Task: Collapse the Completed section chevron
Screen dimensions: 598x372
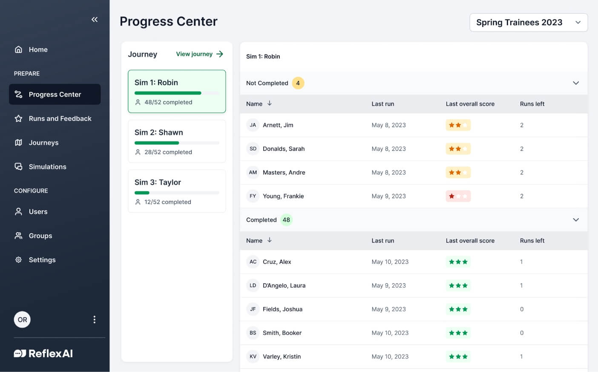Action: [x=576, y=219]
